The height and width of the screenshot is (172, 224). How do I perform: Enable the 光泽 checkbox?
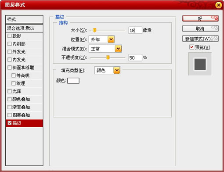pyautogui.click(x=10, y=91)
